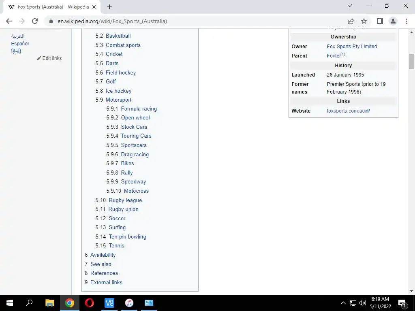
Task: Open taskbar clock and date
Action: [380, 303]
